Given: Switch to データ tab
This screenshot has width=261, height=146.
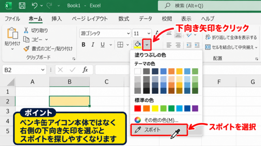Looking at the screenshot, I should pyautogui.click(x=146, y=19).
